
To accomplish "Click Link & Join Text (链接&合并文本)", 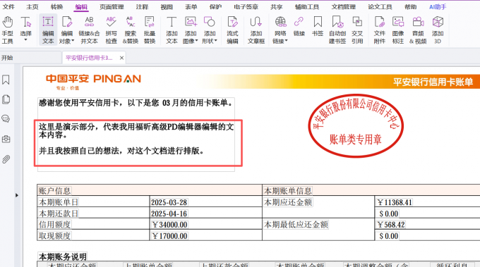I will click(89, 30).
